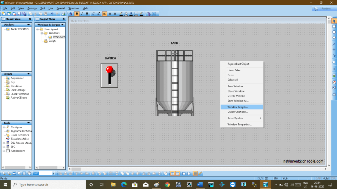
Task: Open the Special menu
Action: pyautogui.click(x=61, y=8)
